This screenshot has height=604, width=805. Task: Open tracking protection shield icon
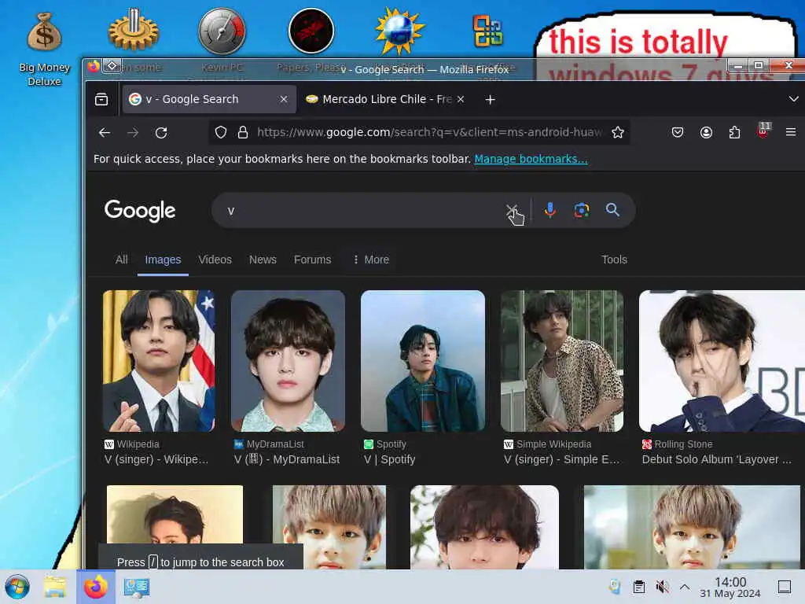(x=221, y=132)
